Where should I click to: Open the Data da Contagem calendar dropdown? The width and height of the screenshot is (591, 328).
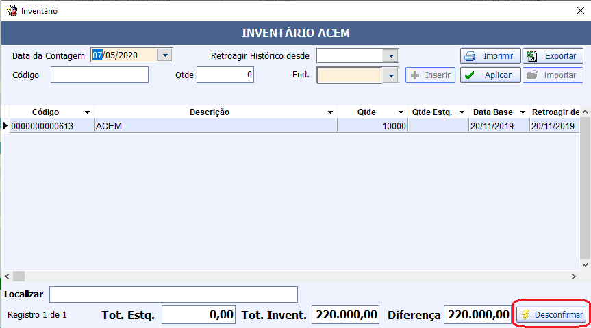(x=165, y=55)
